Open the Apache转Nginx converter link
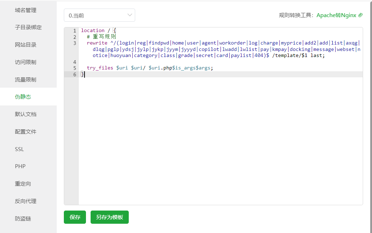The width and height of the screenshot is (372, 233). pyautogui.click(x=336, y=15)
